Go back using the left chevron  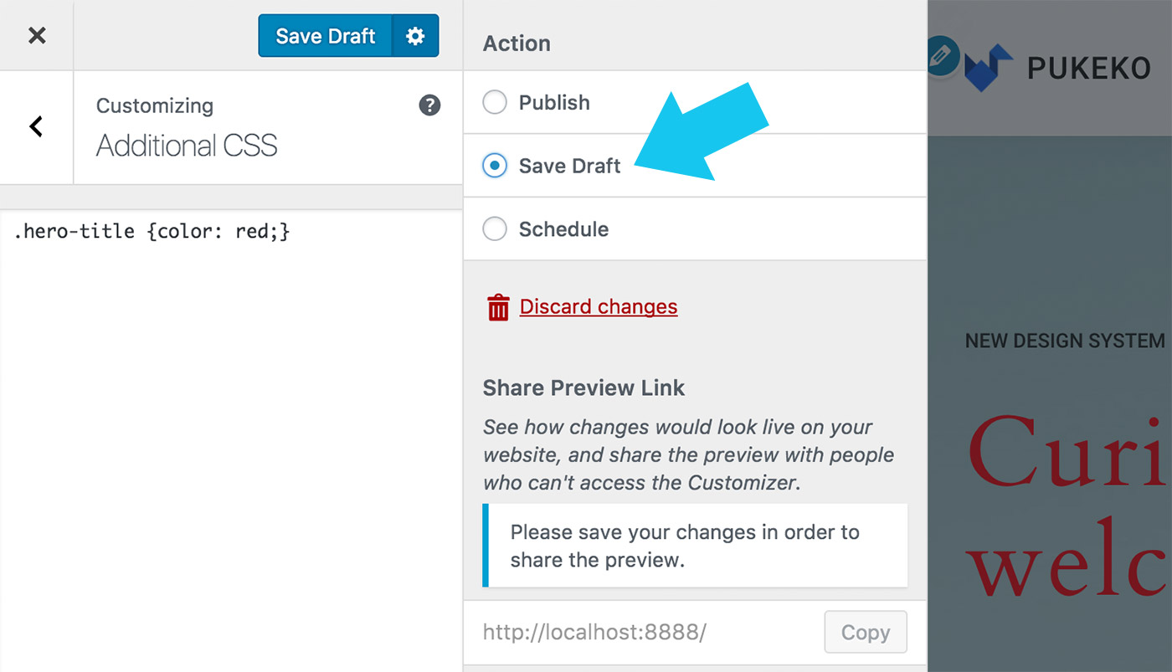[36, 127]
